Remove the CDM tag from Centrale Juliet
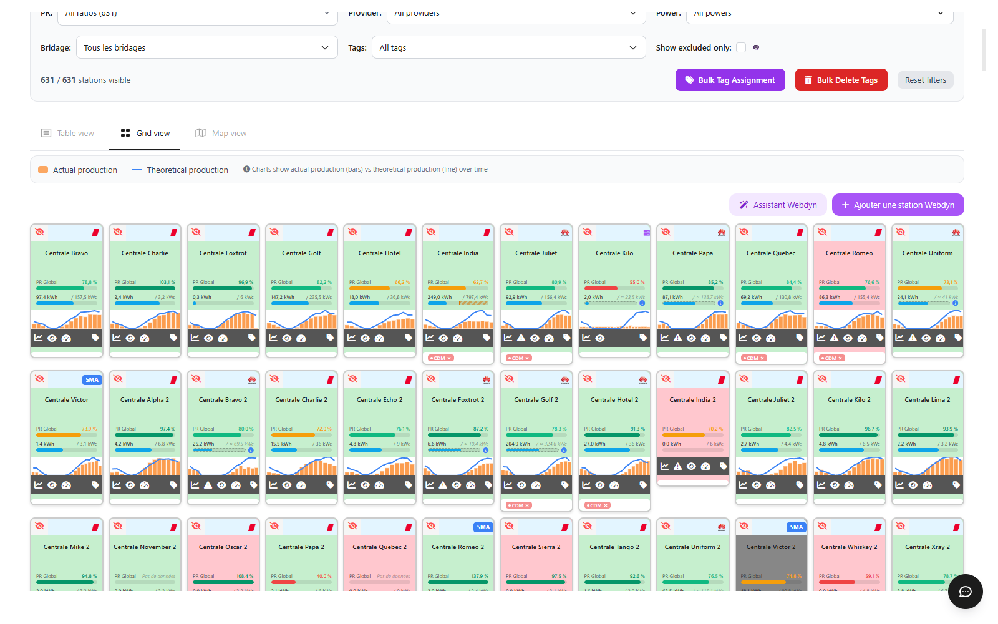 (528, 358)
